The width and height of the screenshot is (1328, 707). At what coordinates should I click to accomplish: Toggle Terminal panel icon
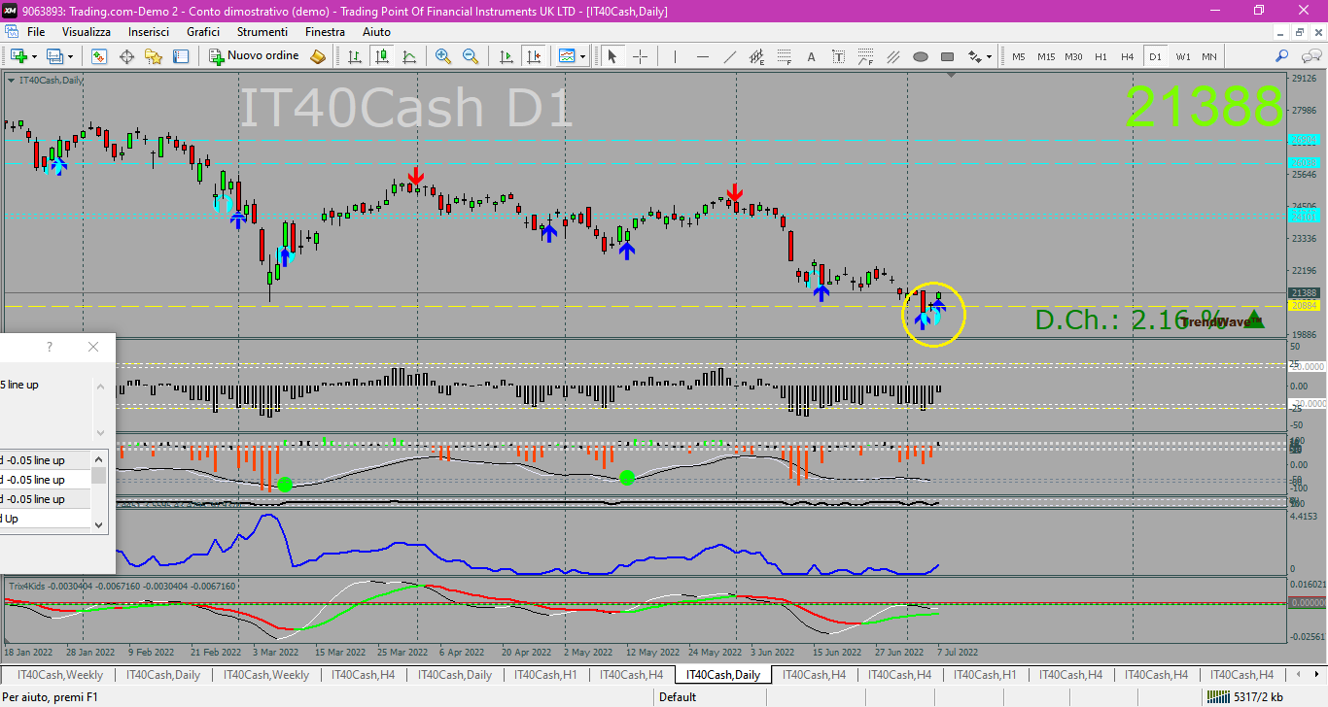(x=181, y=56)
